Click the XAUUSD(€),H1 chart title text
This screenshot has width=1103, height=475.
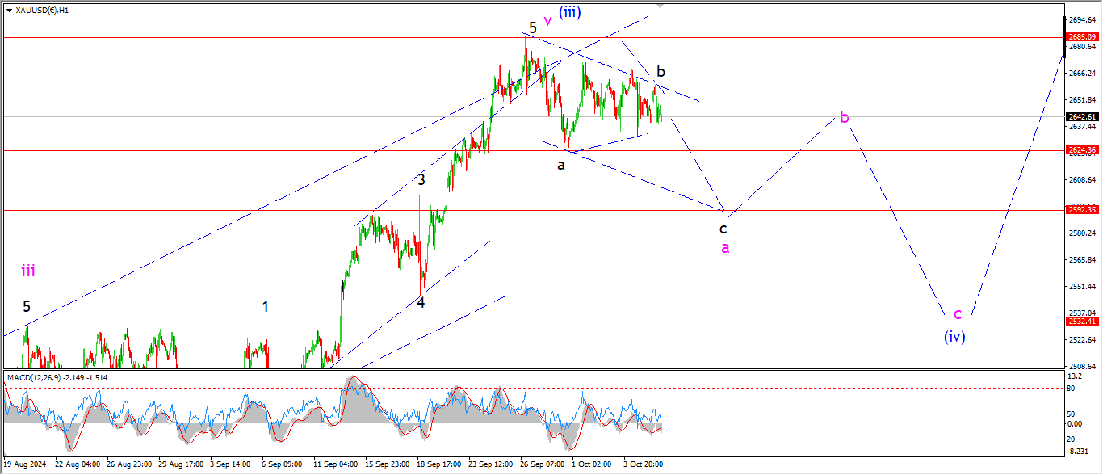[40, 11]
